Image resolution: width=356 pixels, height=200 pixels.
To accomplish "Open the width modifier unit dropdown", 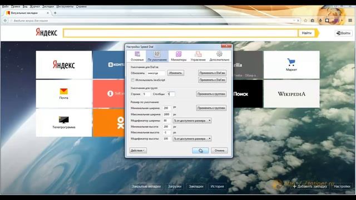I will coord(192,121).
